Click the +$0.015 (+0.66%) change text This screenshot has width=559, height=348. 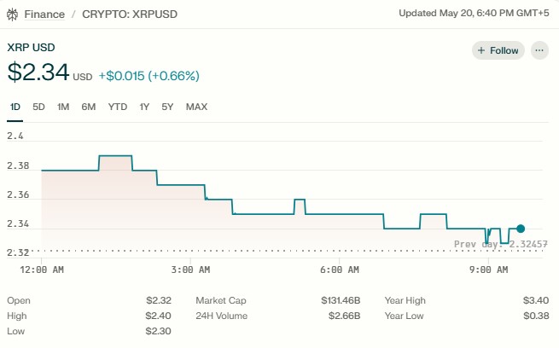pyautogui.click(x=148, y=76)
